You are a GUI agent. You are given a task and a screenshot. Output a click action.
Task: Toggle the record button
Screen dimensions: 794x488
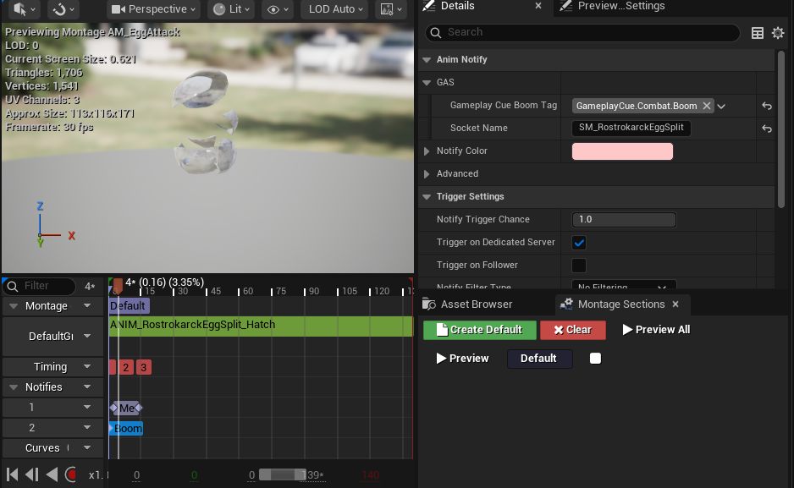tap(71, 474)
